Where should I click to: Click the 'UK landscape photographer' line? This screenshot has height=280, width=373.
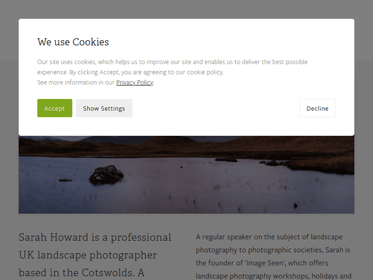(x=88, y=255)
